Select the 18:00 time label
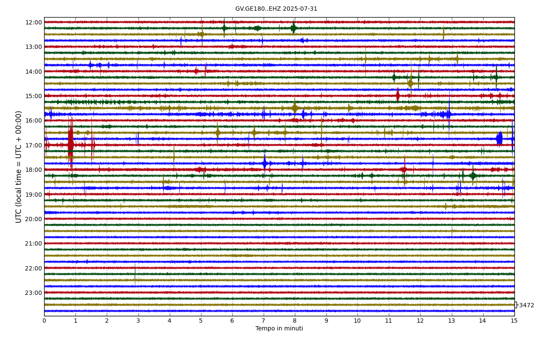553x351 pixels. 33,170
